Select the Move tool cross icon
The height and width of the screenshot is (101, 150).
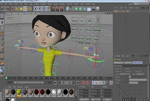17,9
